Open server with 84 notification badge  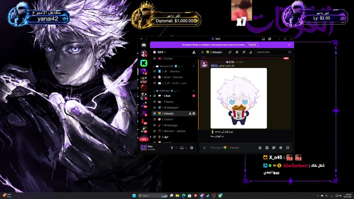(x=144, y=121)
